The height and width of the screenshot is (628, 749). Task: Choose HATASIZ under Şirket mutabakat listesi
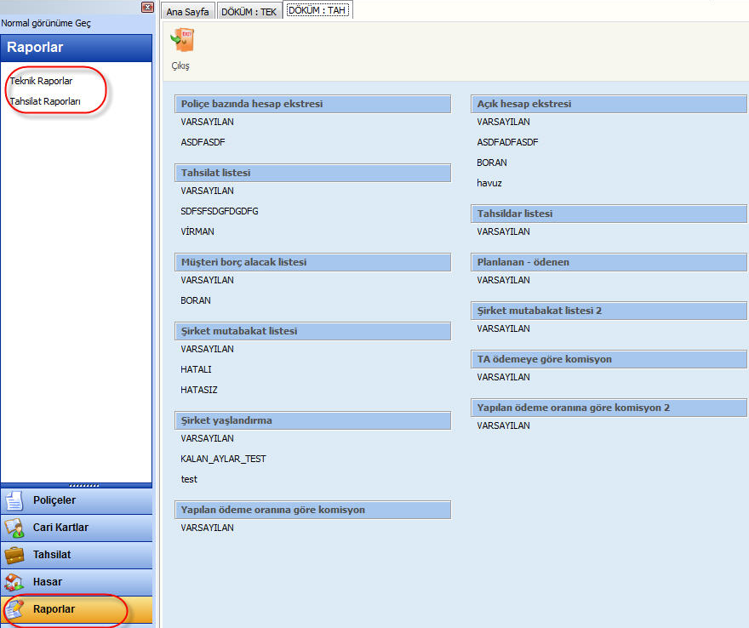[x=199, y=390]
